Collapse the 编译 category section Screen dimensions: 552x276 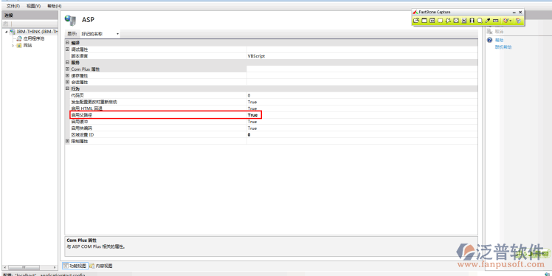[67, 43]
